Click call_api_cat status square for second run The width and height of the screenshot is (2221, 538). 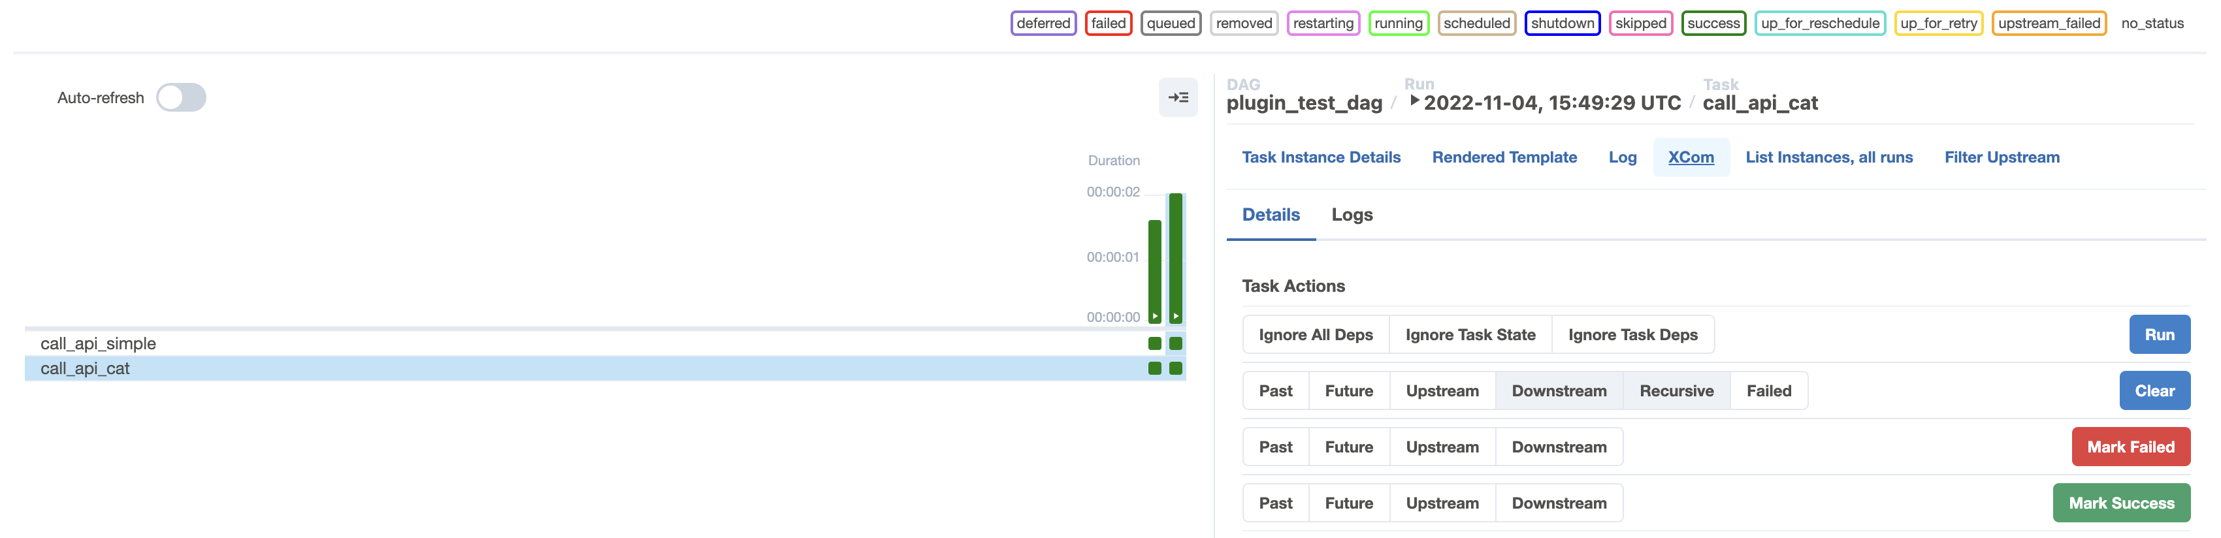pos(1175,368)
